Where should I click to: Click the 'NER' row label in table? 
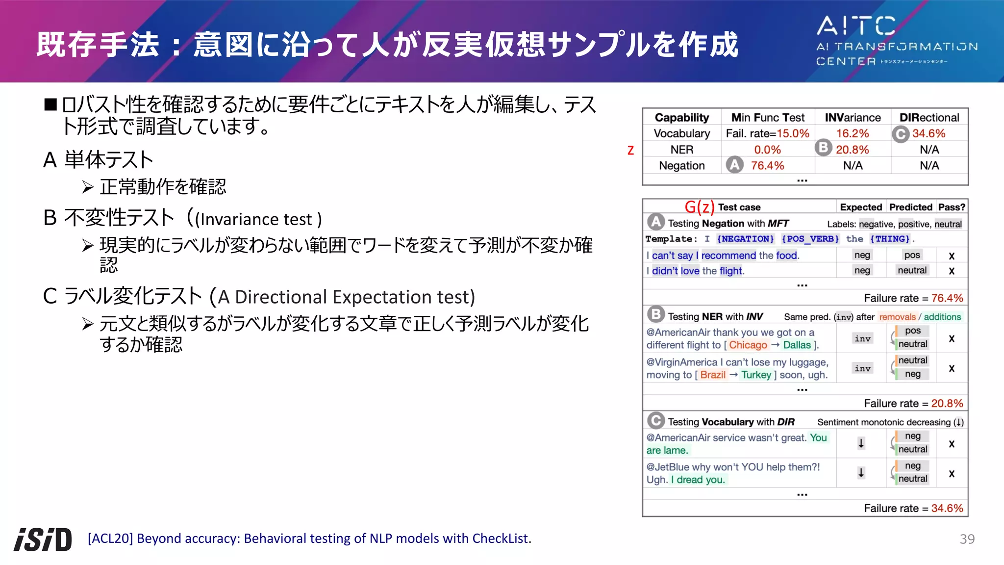click(682, 150)
